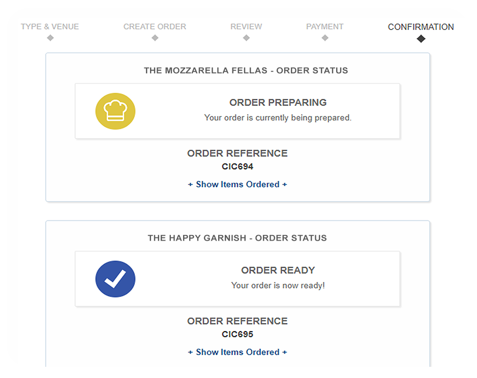Screen dimensions: 477x378
Task: Click the yellow chef hat preparing icon
Action: tap(115, 111)
